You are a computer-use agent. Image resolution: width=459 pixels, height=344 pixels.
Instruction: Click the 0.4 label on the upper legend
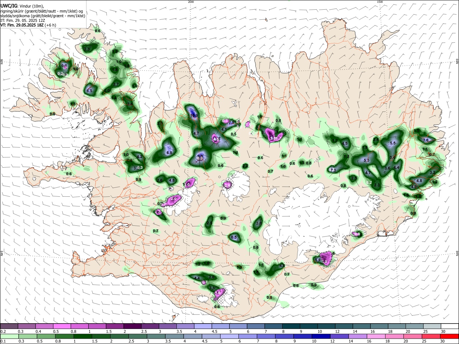[38, 331]
